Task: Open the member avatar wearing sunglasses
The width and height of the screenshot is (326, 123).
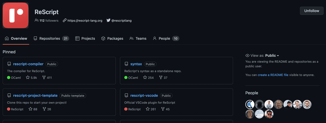Action: [x=269, y=114]
